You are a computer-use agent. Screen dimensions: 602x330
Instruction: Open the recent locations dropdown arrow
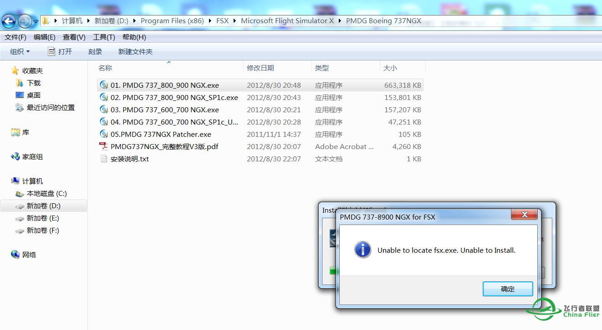coord(36,21)
